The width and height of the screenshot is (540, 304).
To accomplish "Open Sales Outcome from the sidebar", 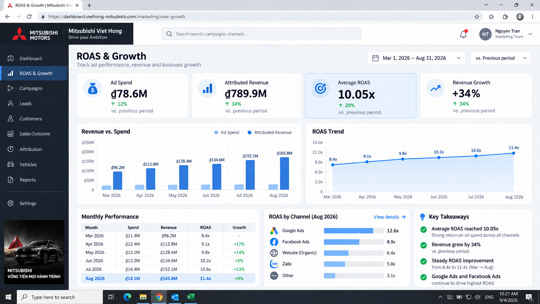I will [34, 134].
